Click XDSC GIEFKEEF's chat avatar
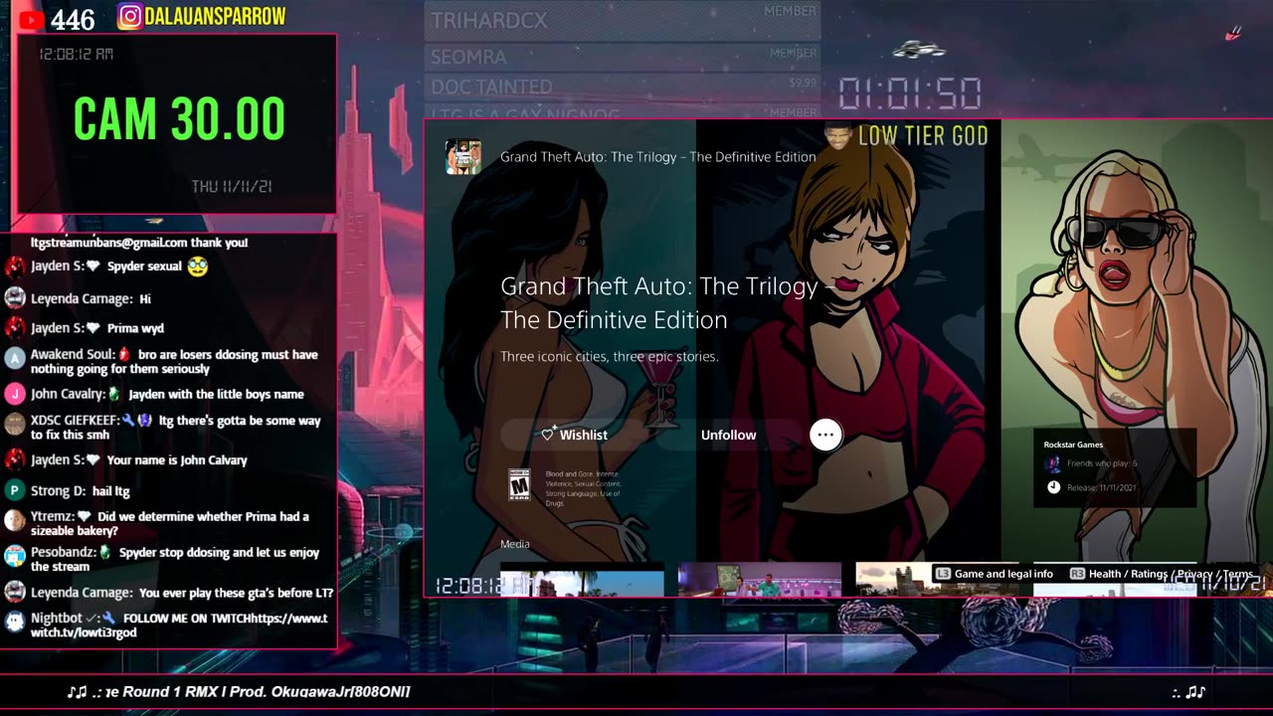1273x716 pixels. (14, 424)
